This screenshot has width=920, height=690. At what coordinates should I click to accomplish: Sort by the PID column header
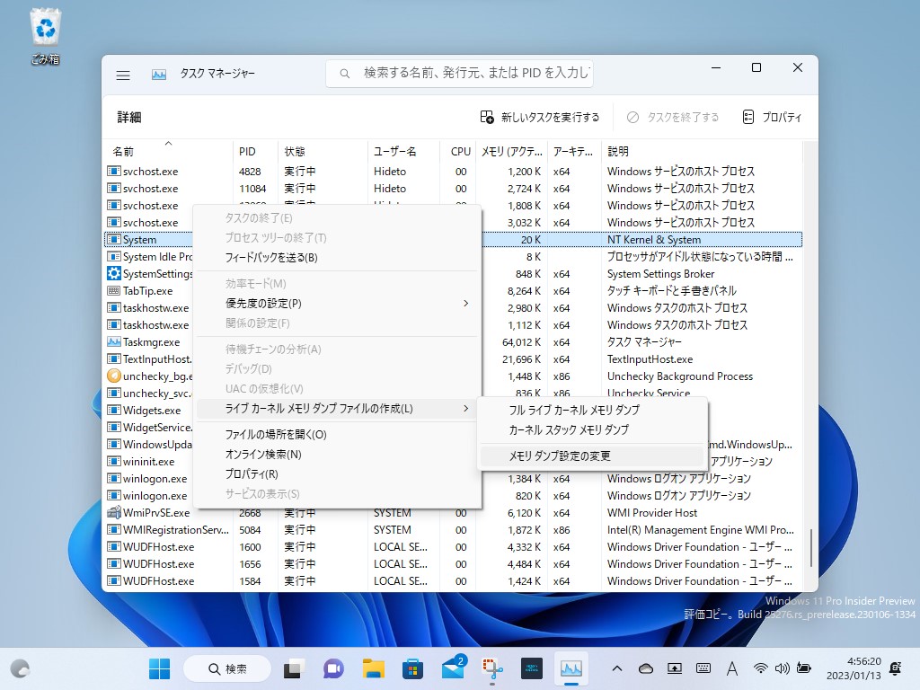[255, 151]
